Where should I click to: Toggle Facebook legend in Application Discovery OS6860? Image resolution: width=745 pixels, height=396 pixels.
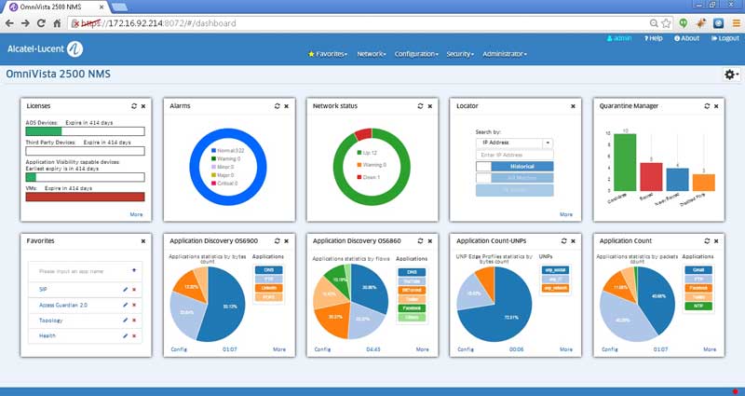tap(412, 308)
